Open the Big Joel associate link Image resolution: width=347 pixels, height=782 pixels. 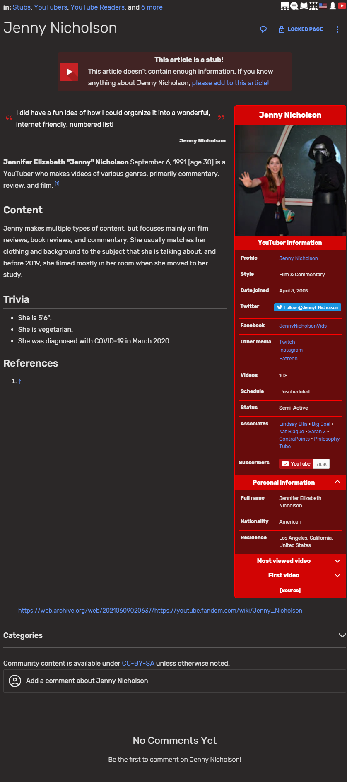pyautogui.click(x=321, y=424)
